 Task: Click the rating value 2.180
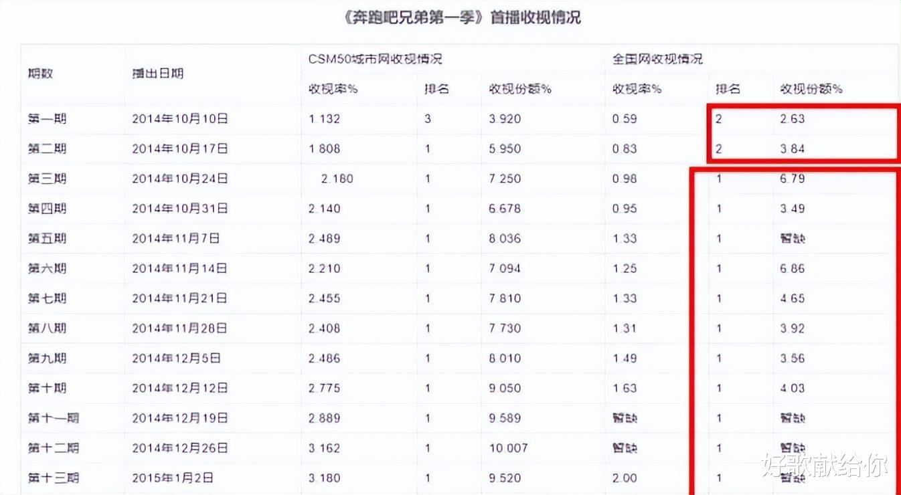click(337, 179)
